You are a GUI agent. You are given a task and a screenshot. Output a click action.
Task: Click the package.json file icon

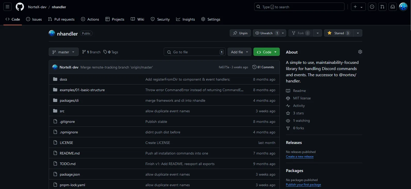coord(55,174)
